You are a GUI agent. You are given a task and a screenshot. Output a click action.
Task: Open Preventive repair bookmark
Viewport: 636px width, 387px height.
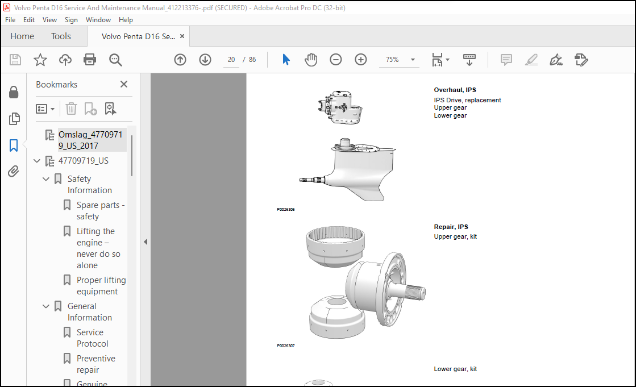pos(95,364)
